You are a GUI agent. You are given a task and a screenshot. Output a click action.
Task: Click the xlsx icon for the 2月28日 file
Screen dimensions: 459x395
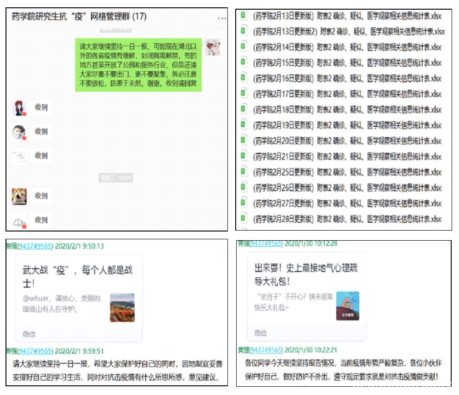[x=244, y=218]
